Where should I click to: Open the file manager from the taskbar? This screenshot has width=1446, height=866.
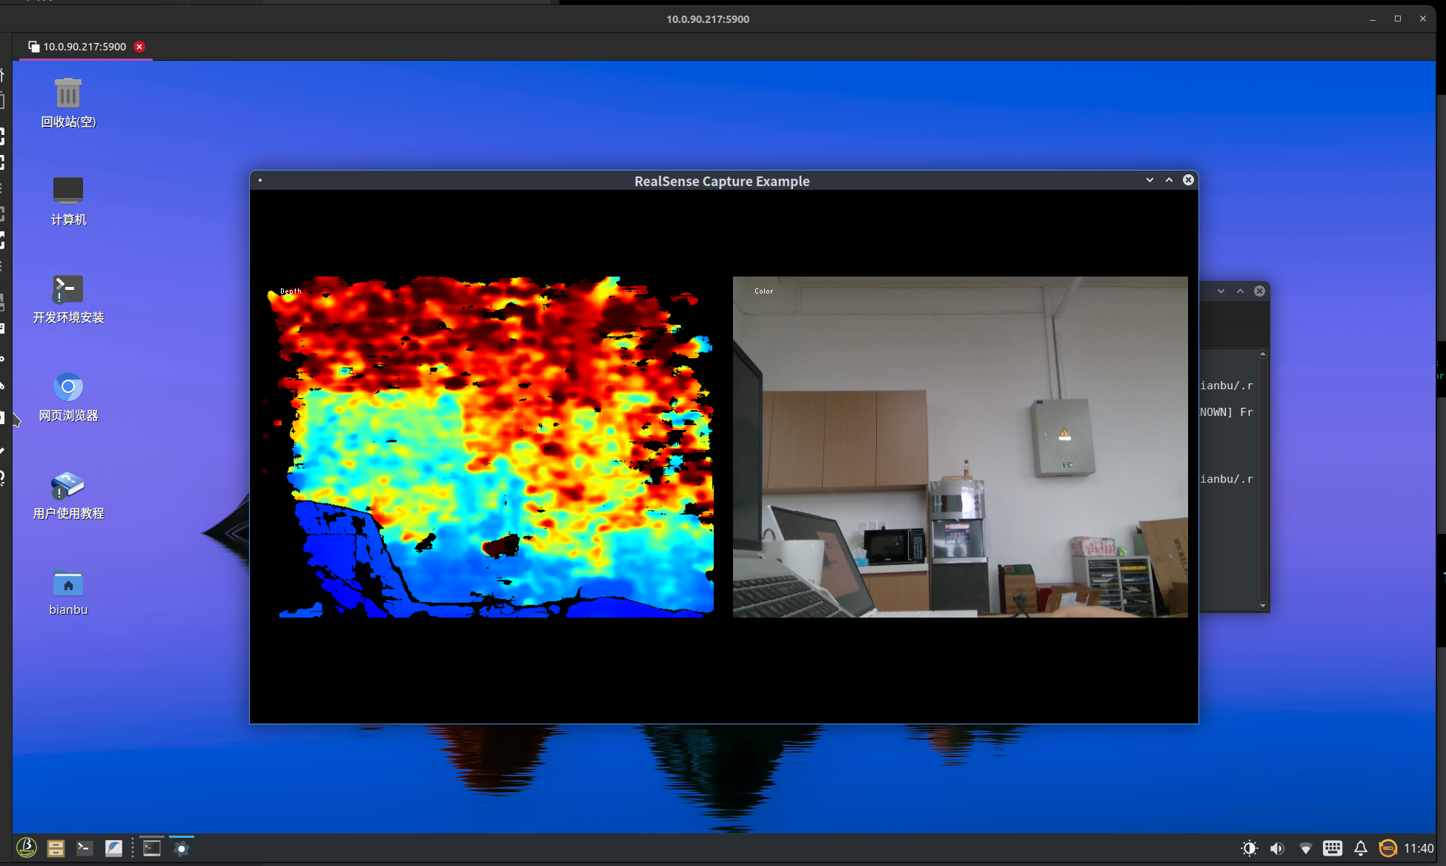click(x=56, y=848)
